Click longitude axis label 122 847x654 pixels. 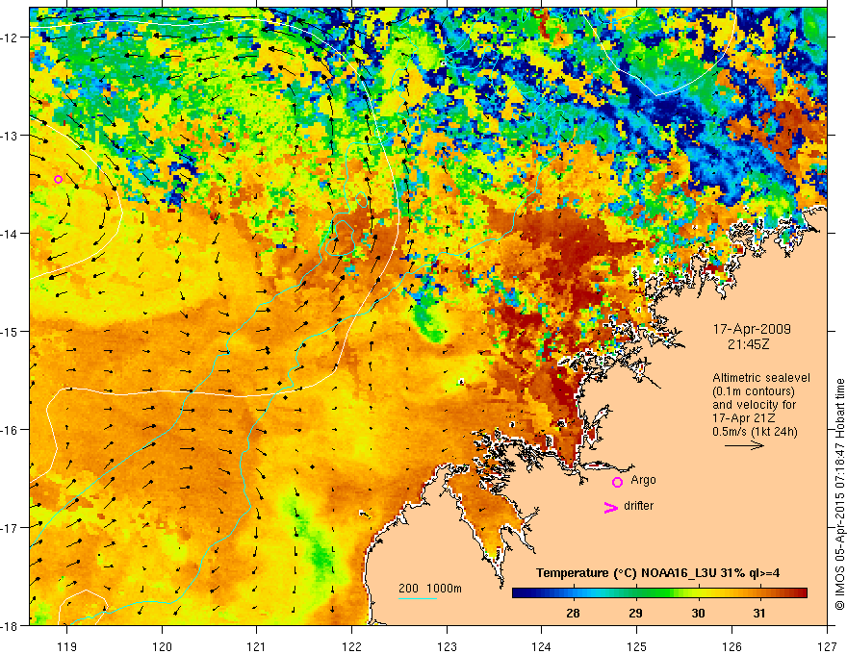click(351, 646)
